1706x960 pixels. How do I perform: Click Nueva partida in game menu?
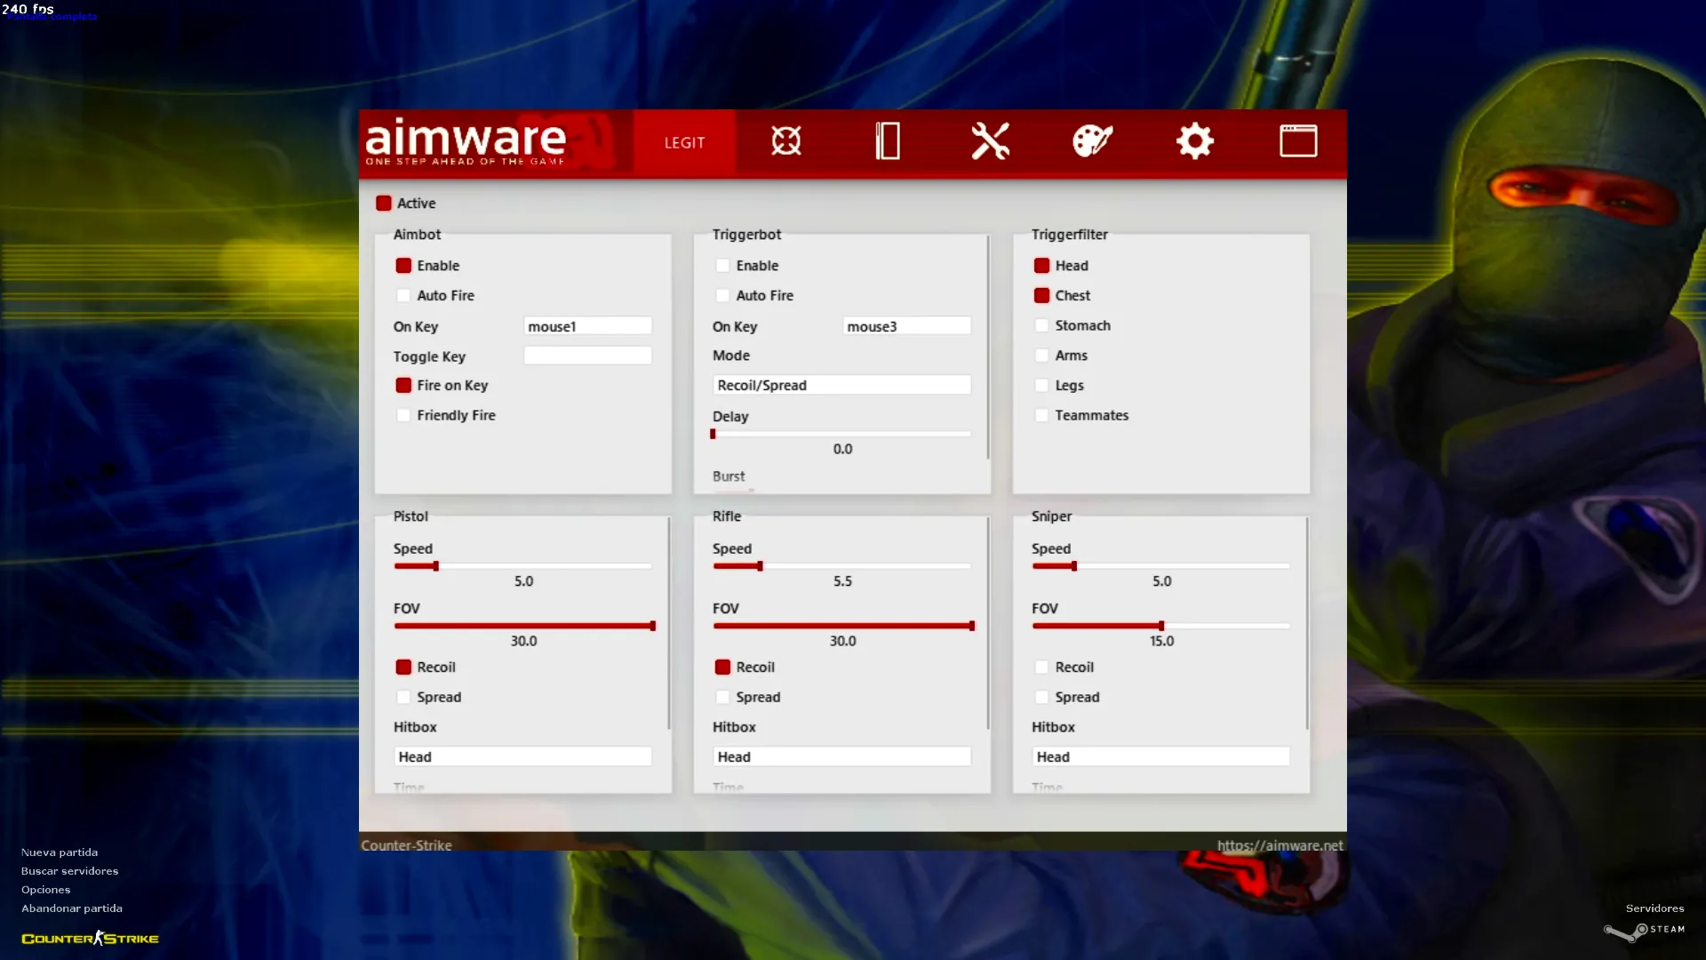(60, 852)
